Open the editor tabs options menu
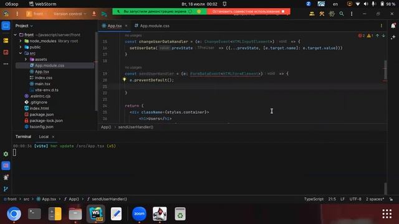399x224 pixels. [381, 26]
